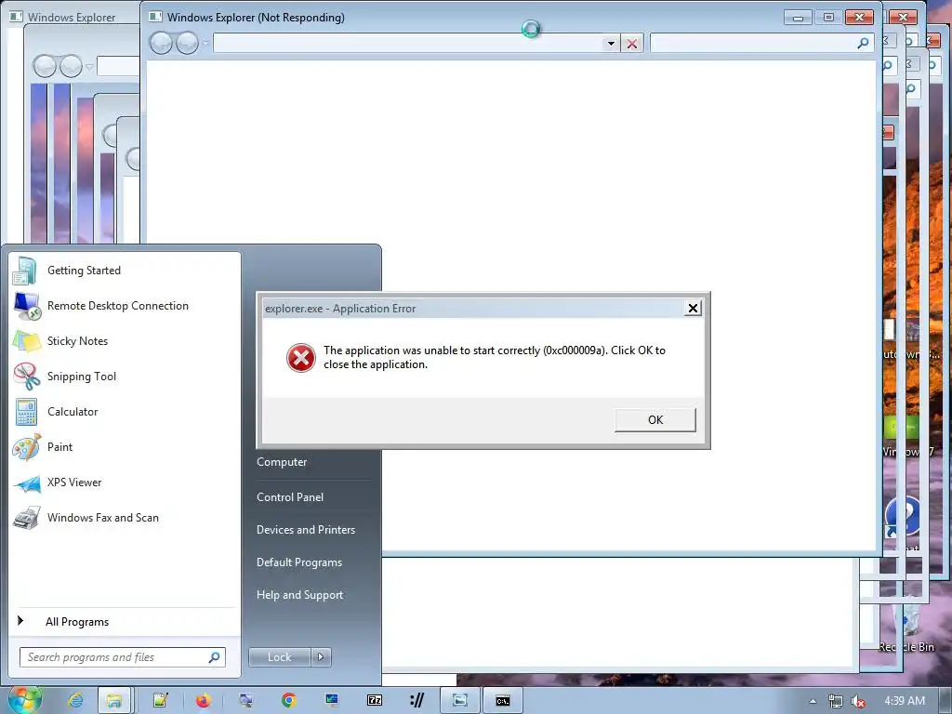The width and height of the screenshot is (952, 714).
Task: Click the address bar in Not Responding Explorer
Action: click(409, 43)
